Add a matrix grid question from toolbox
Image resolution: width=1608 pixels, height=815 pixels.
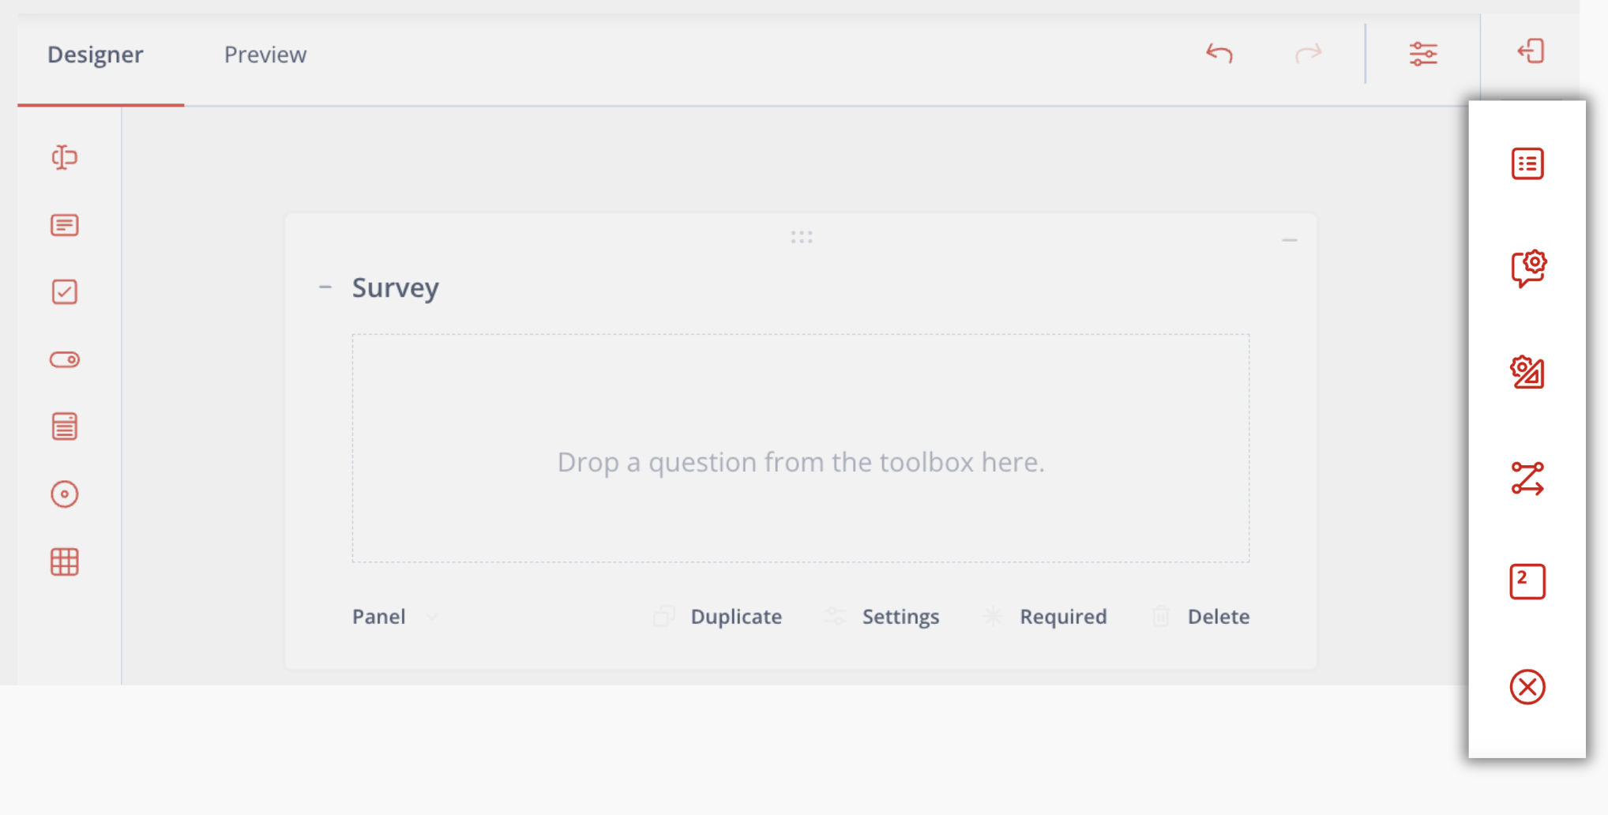pyautogui.click(x=65, y=562)
